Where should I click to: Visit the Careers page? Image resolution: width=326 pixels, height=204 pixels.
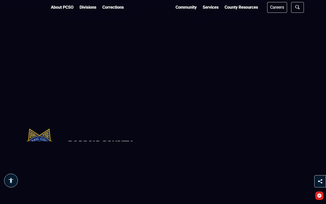pos(277,7)
